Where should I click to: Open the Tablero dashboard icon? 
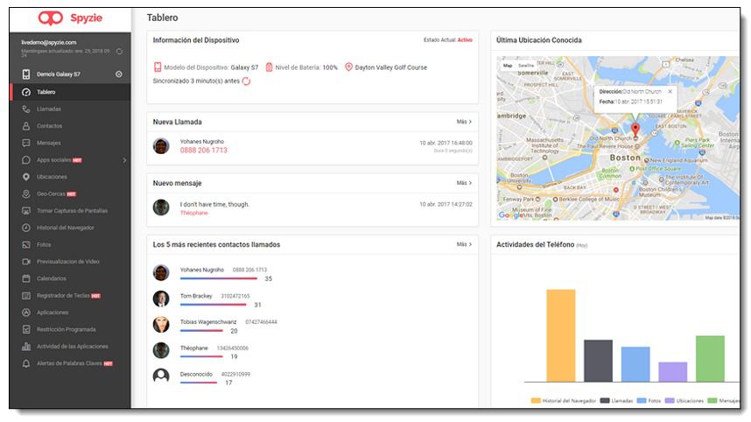pos(26,92)
